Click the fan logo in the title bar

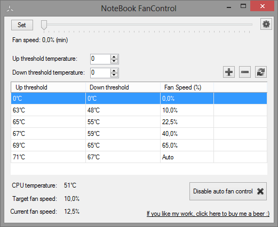coord(10,9)
